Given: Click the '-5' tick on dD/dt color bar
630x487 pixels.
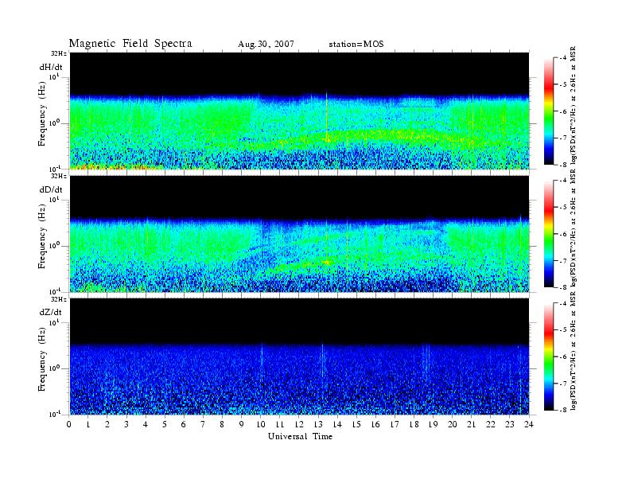Looking at the screenshot, I should [x=563, y=208].
